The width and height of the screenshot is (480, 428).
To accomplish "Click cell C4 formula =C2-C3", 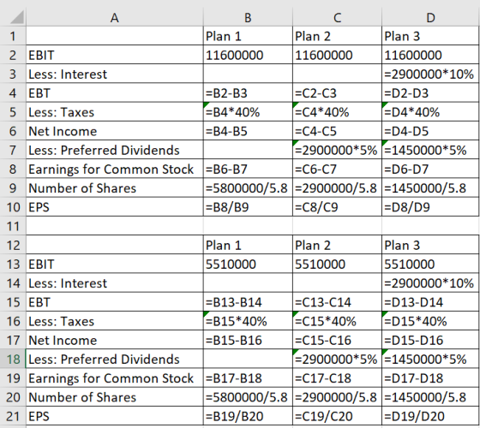I will 337,93.
